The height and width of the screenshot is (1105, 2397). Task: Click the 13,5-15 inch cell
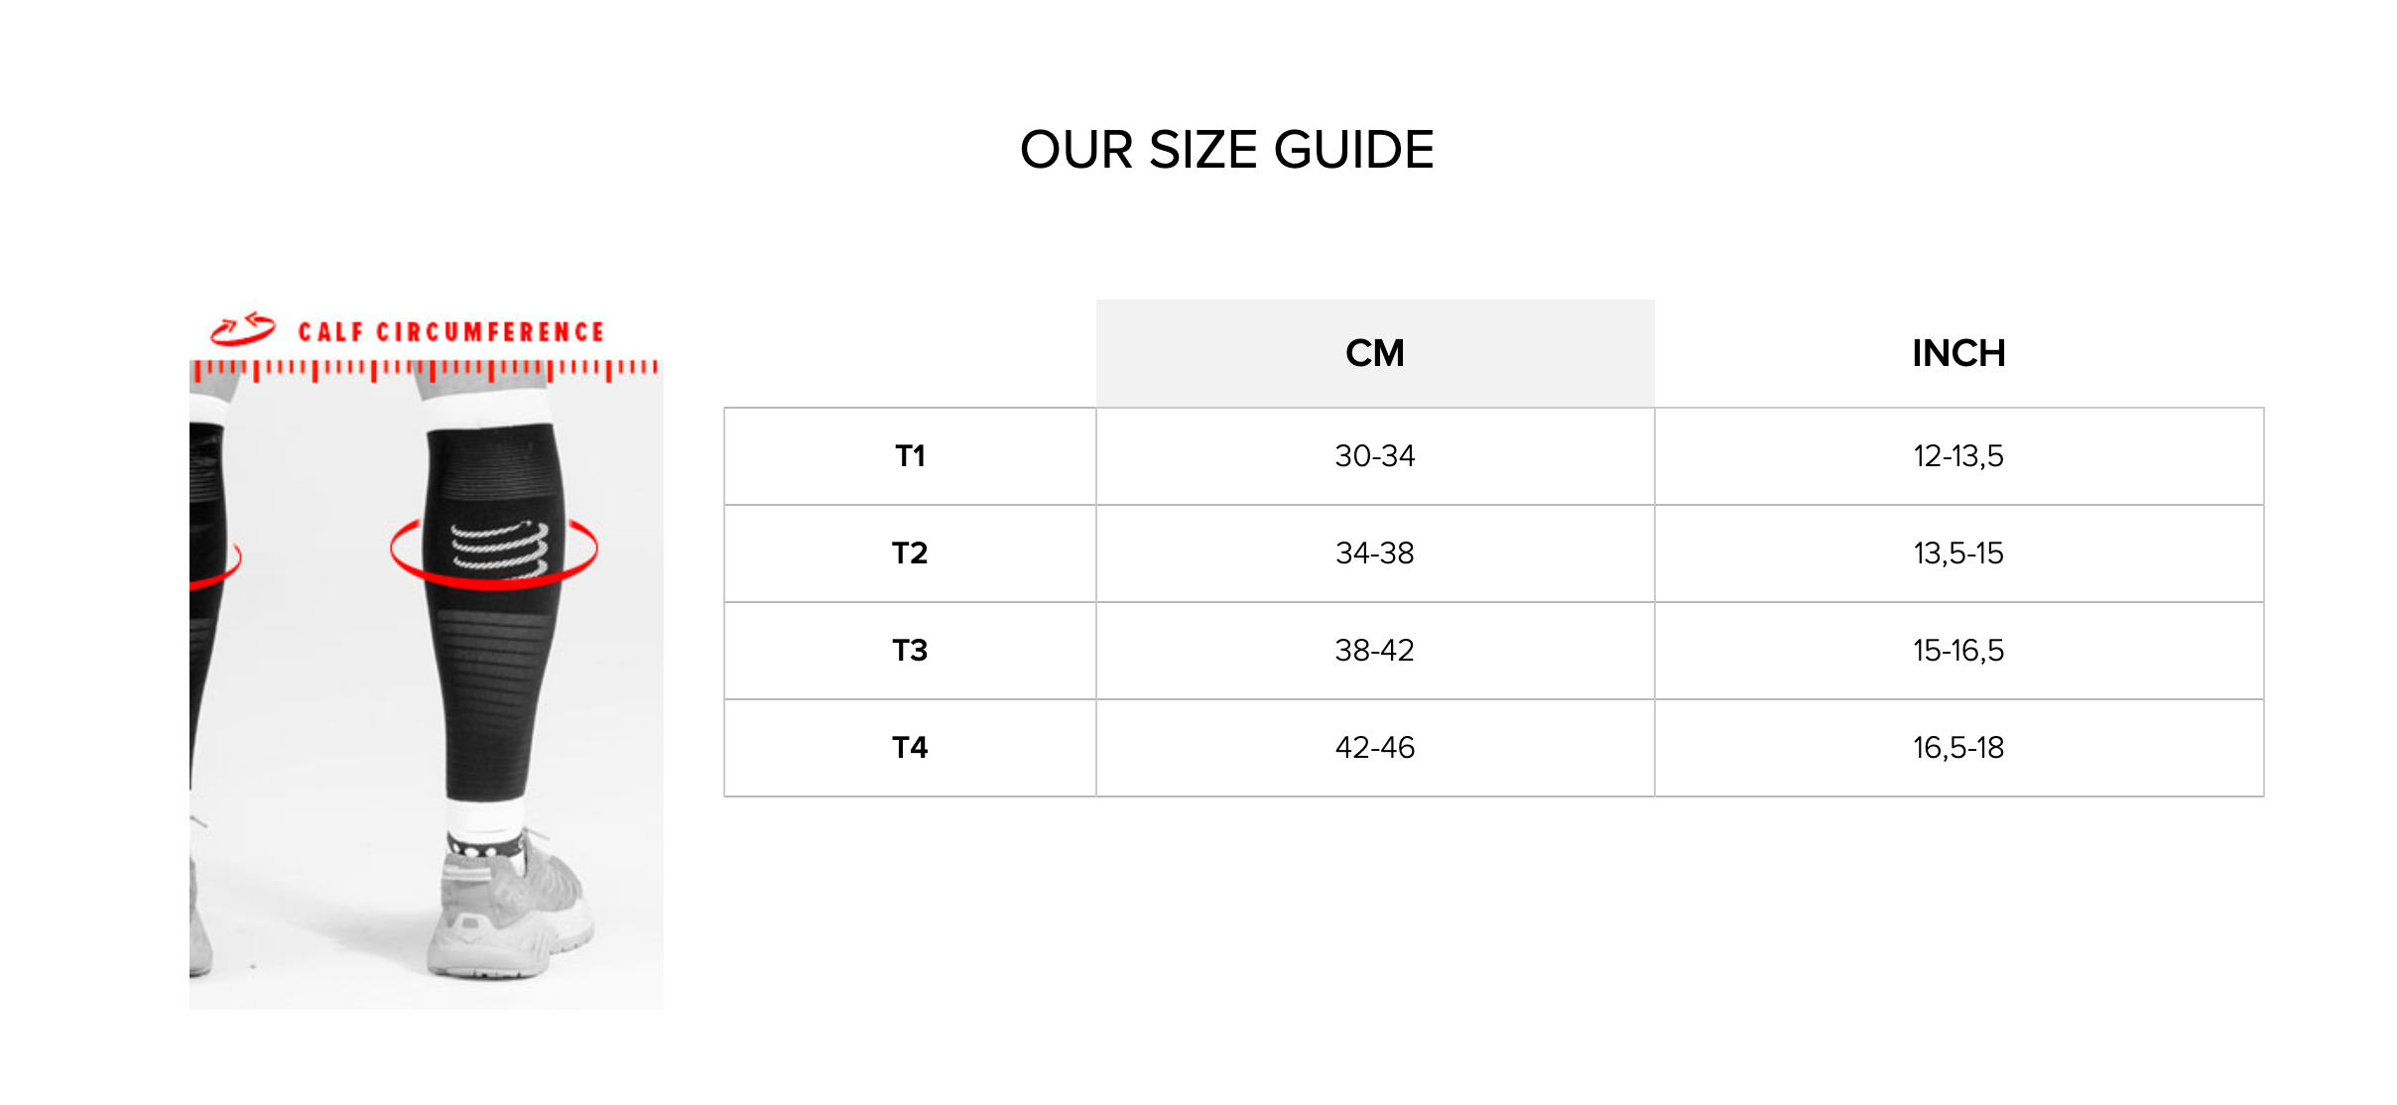point(1958,553)
